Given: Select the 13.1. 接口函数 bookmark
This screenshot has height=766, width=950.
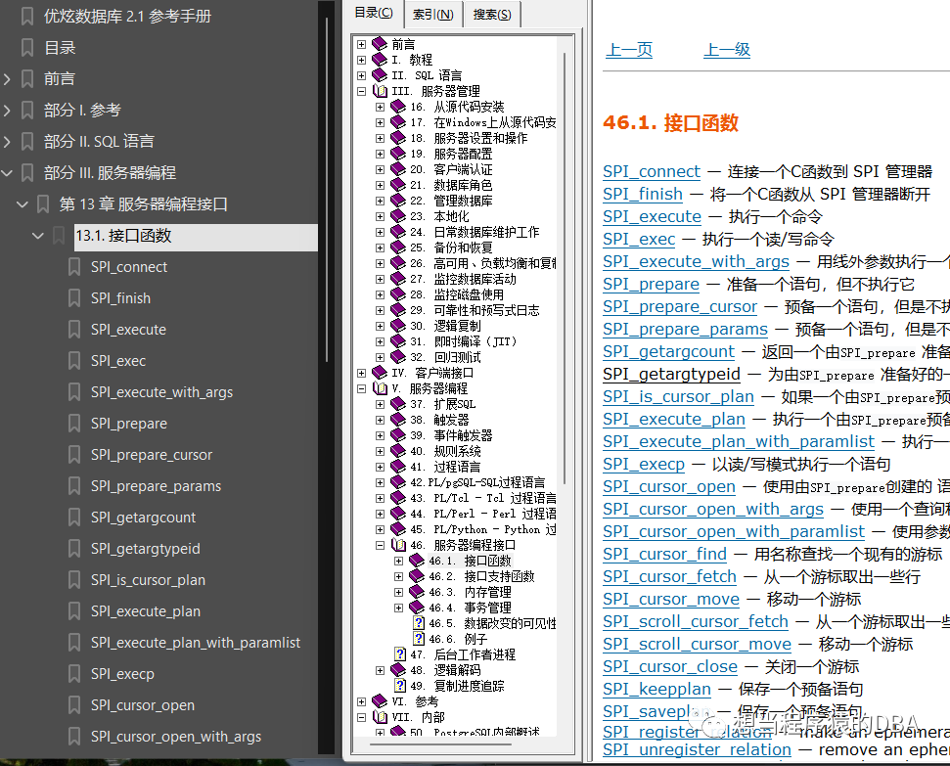Looking at the screenshot, I should (x=195, y=236).
